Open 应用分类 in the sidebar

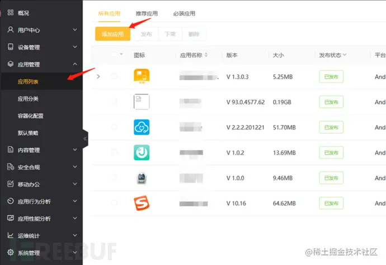(x=28, y=99)
